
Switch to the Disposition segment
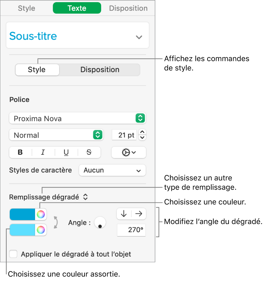pos(100,70)
